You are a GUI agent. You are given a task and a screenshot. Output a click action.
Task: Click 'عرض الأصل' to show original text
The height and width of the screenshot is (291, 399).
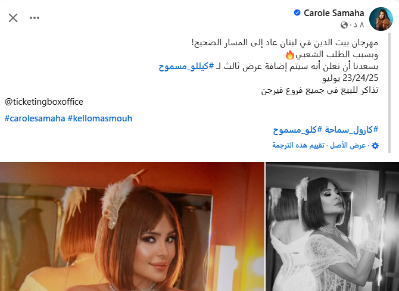point(348,145)
